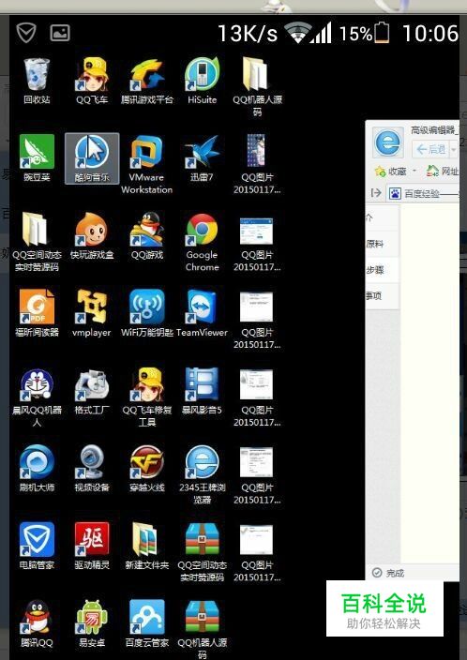Expand the small arrow next to 收藏
The image size is (467, 660).
[x=414, y=172]
